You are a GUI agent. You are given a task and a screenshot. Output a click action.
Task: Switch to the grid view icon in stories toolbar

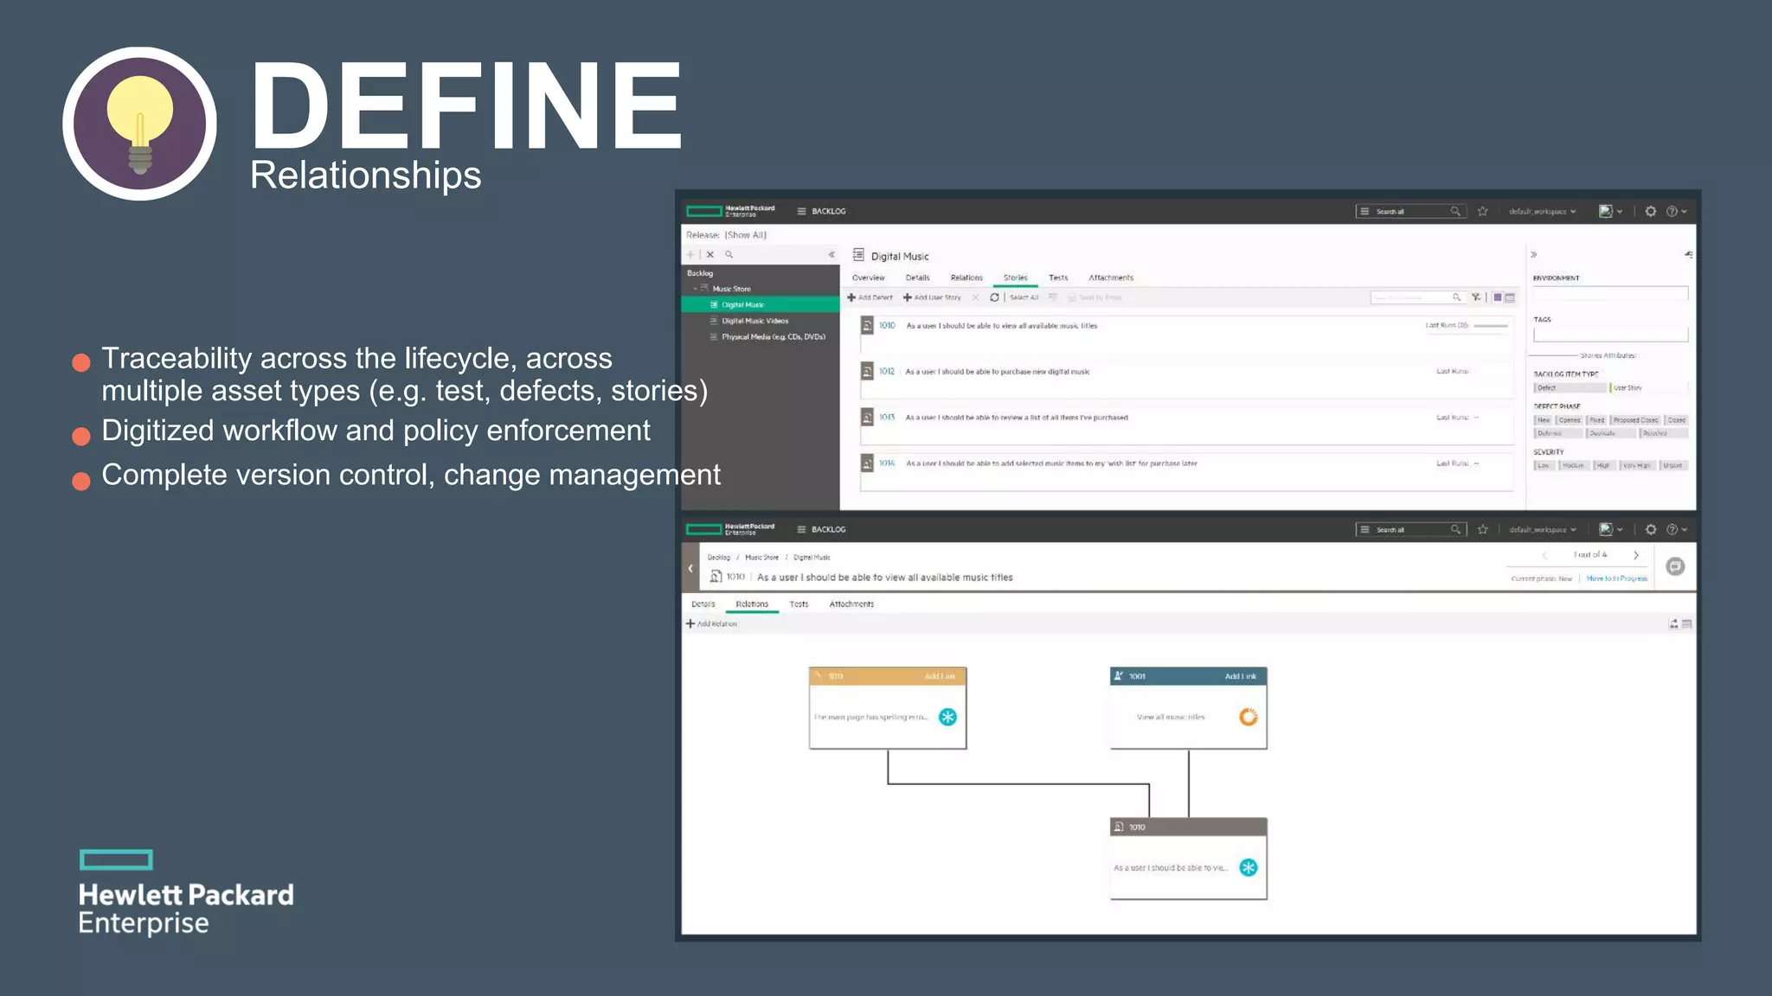click(x=1510, y=297)
